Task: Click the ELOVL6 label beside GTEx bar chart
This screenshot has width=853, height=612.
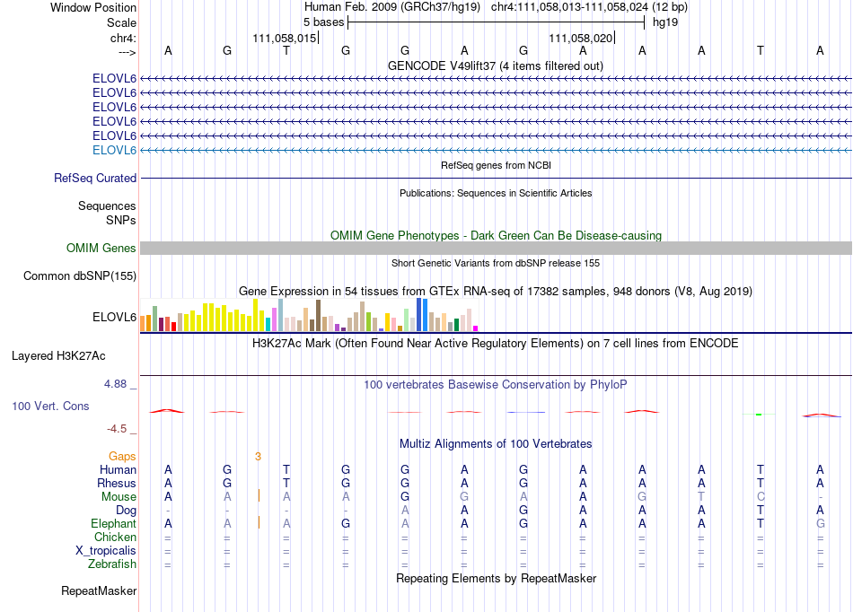Action: (x=114, y=317)
